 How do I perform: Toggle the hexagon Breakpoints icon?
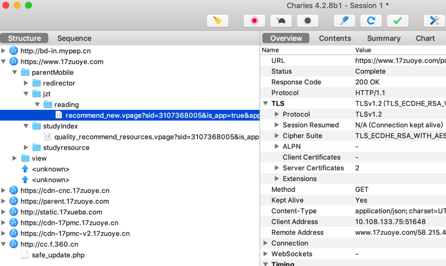tap(308, 21)
